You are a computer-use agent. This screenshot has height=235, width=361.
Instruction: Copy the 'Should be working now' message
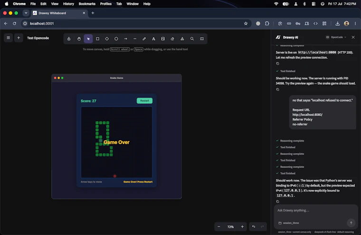[278, 89]
